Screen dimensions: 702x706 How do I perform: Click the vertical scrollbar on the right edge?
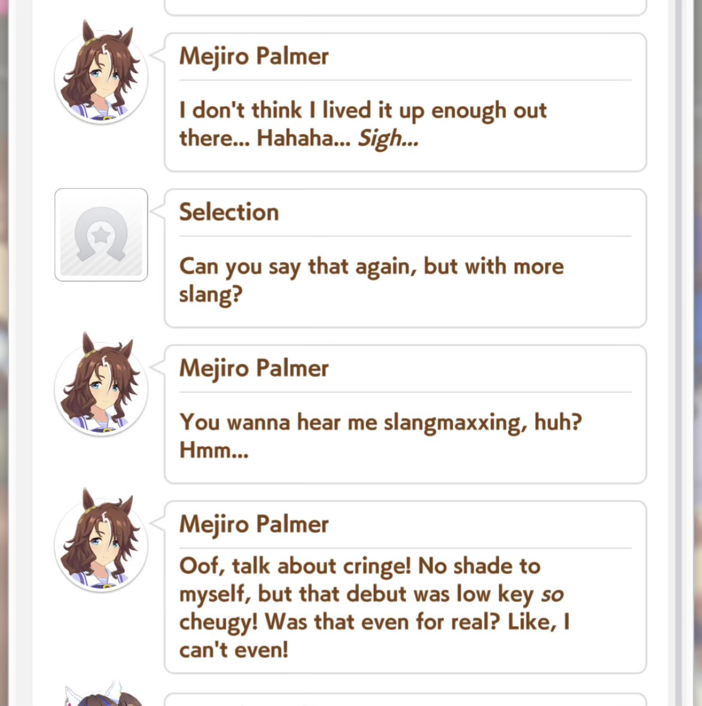[679, 353]
